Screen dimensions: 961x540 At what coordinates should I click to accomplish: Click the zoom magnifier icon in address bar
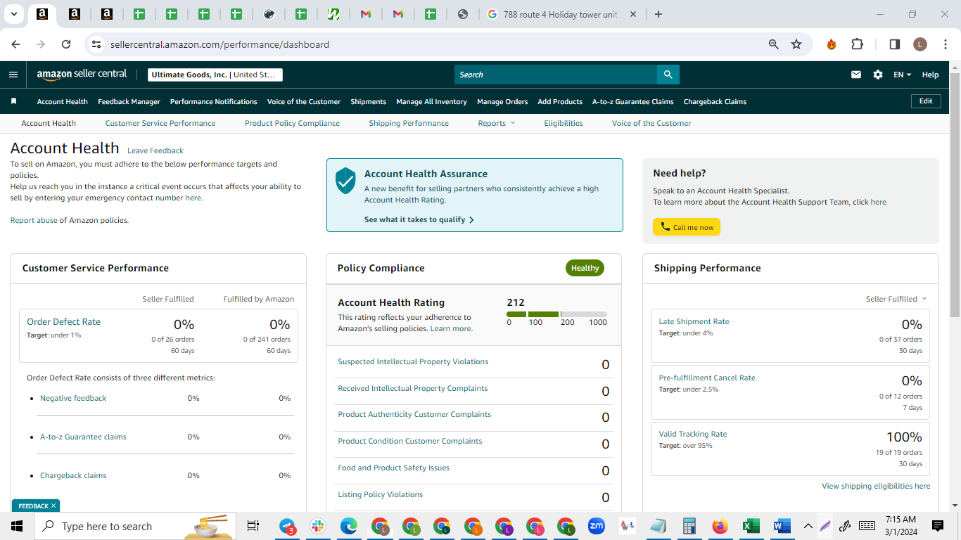coord(774,44)
